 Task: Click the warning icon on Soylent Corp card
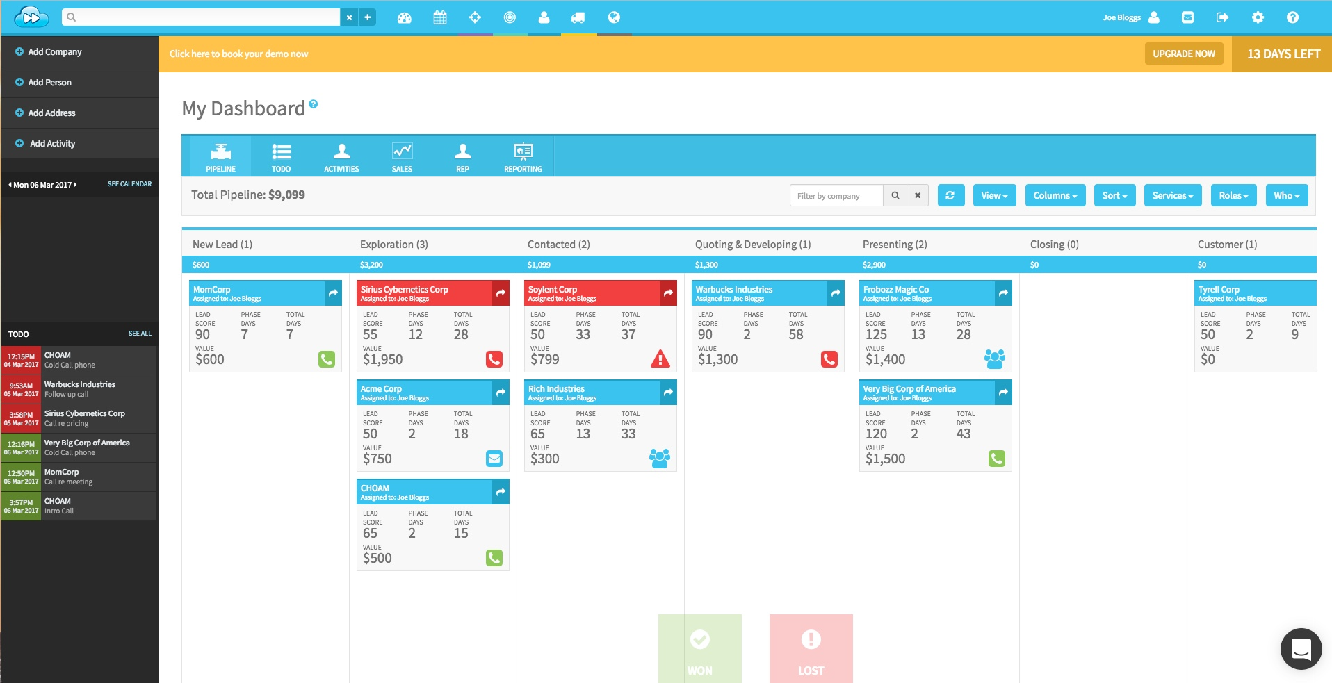659,360
